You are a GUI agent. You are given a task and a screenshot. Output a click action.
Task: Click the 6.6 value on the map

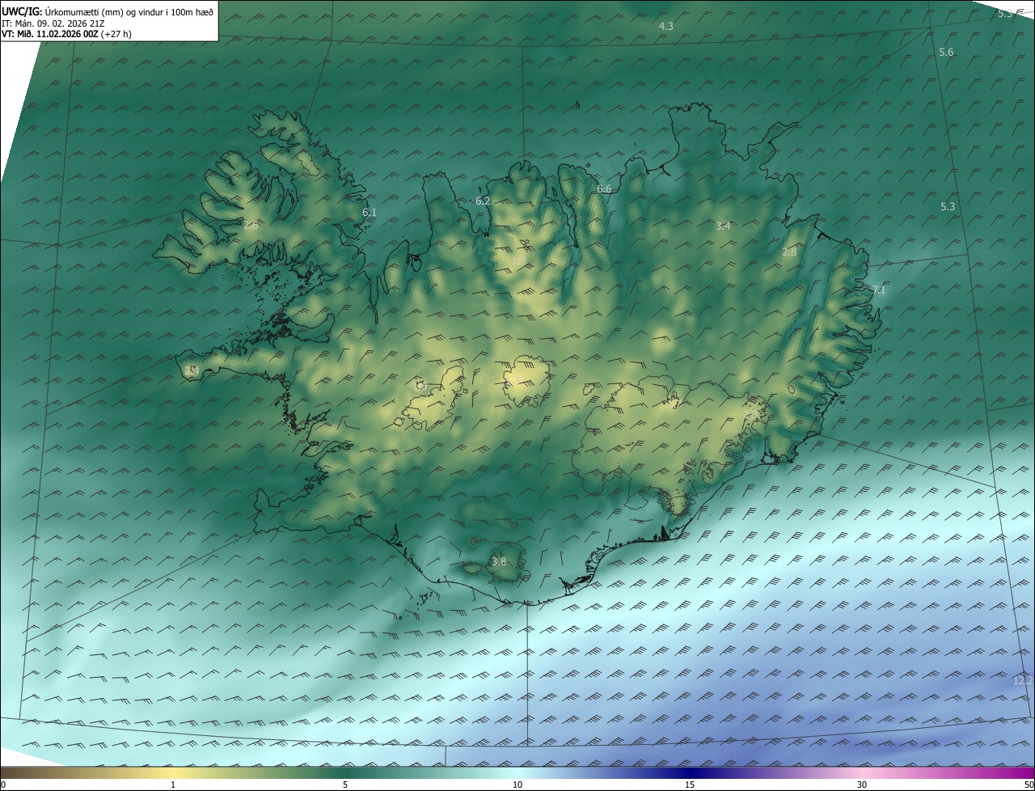[x=604, y=189]
